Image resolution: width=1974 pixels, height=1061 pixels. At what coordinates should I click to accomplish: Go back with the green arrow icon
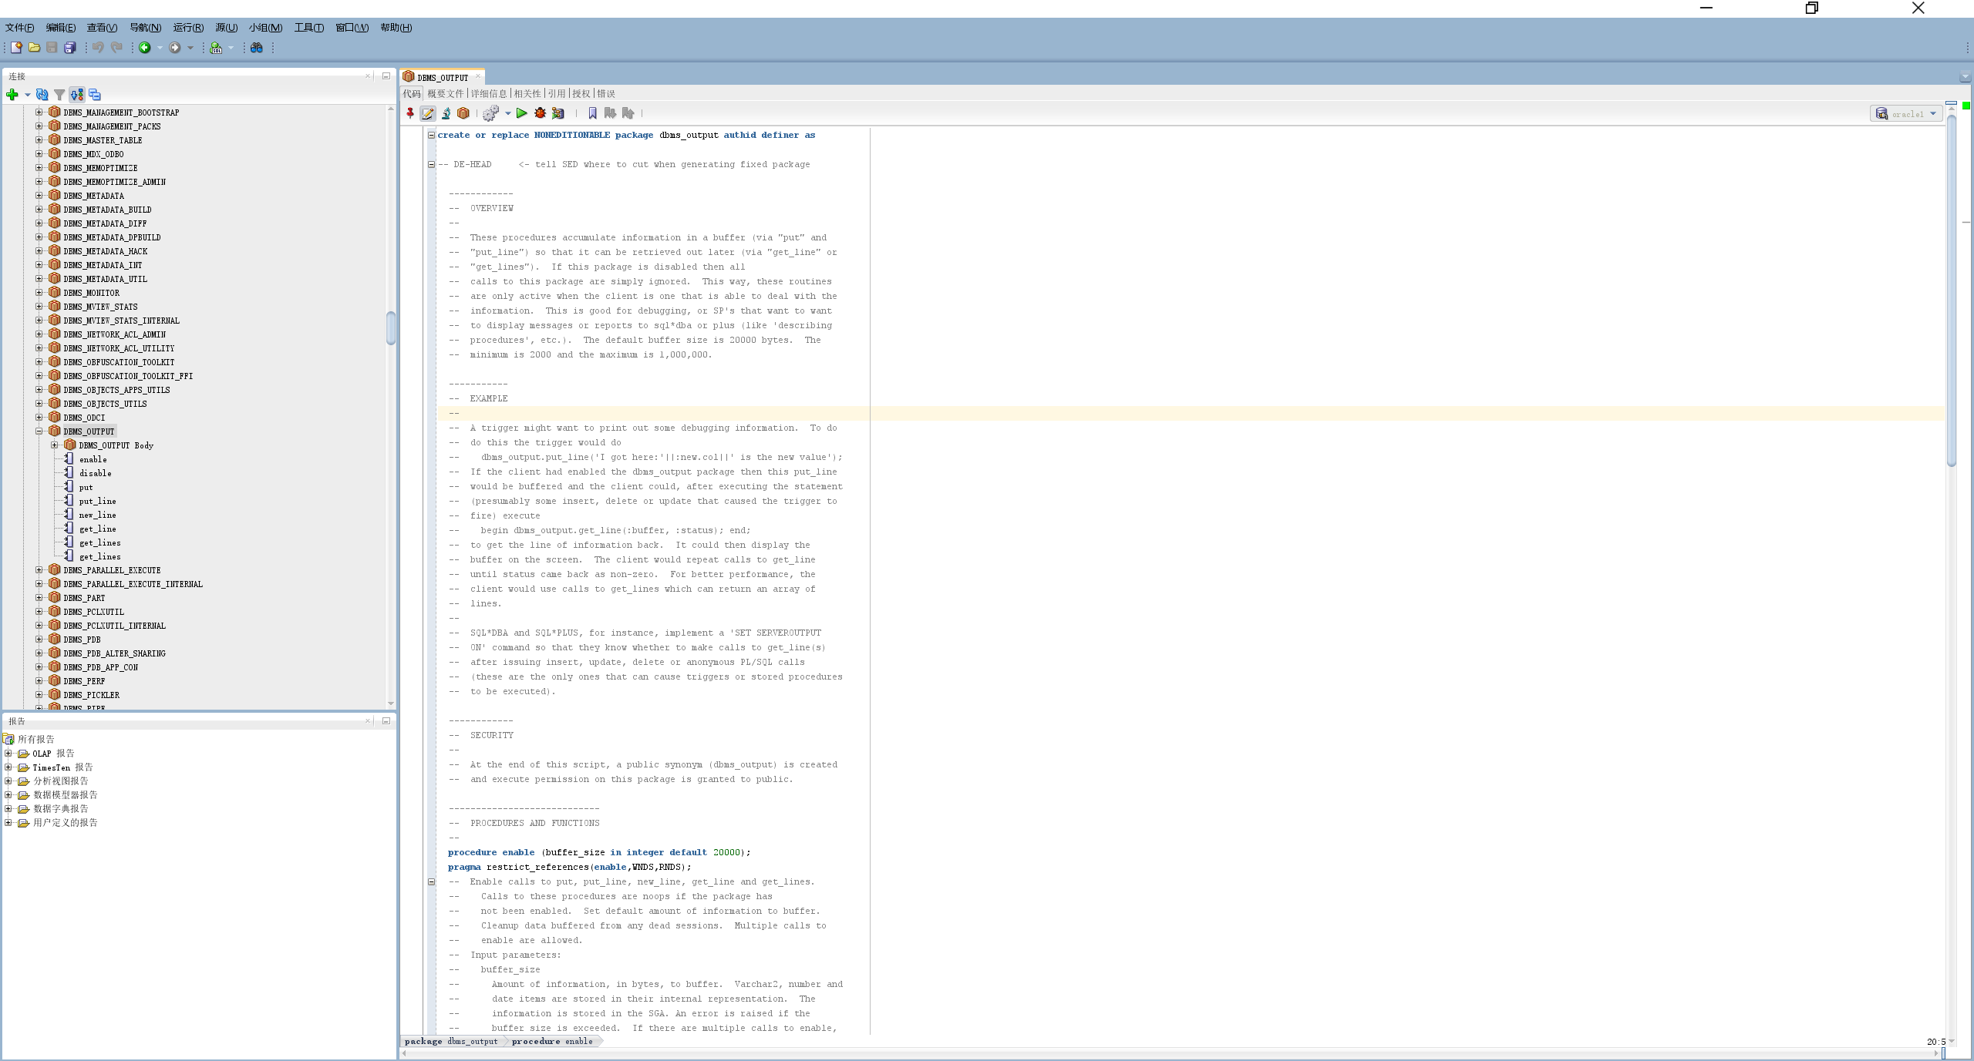(144, 48)
